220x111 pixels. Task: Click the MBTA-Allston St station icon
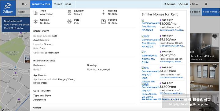click(15, 67)
